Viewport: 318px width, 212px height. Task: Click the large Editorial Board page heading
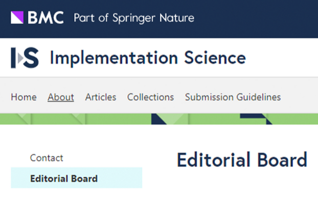(x=242, y=160)
